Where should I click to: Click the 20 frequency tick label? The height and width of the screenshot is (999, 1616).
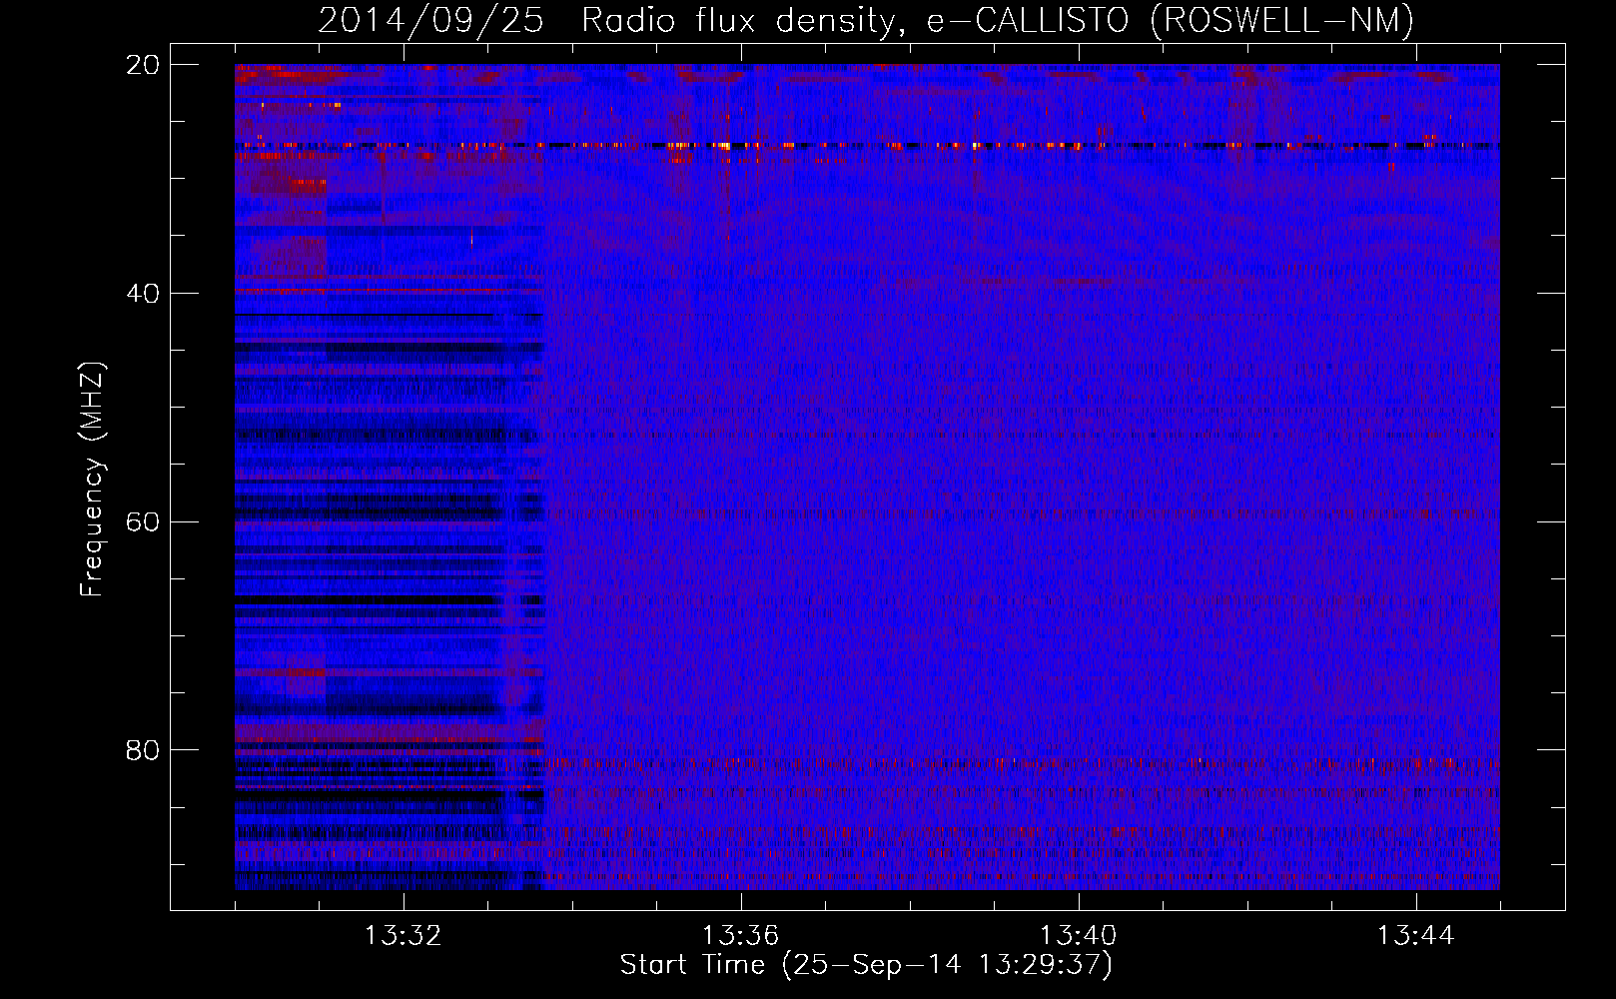[143, 65]
